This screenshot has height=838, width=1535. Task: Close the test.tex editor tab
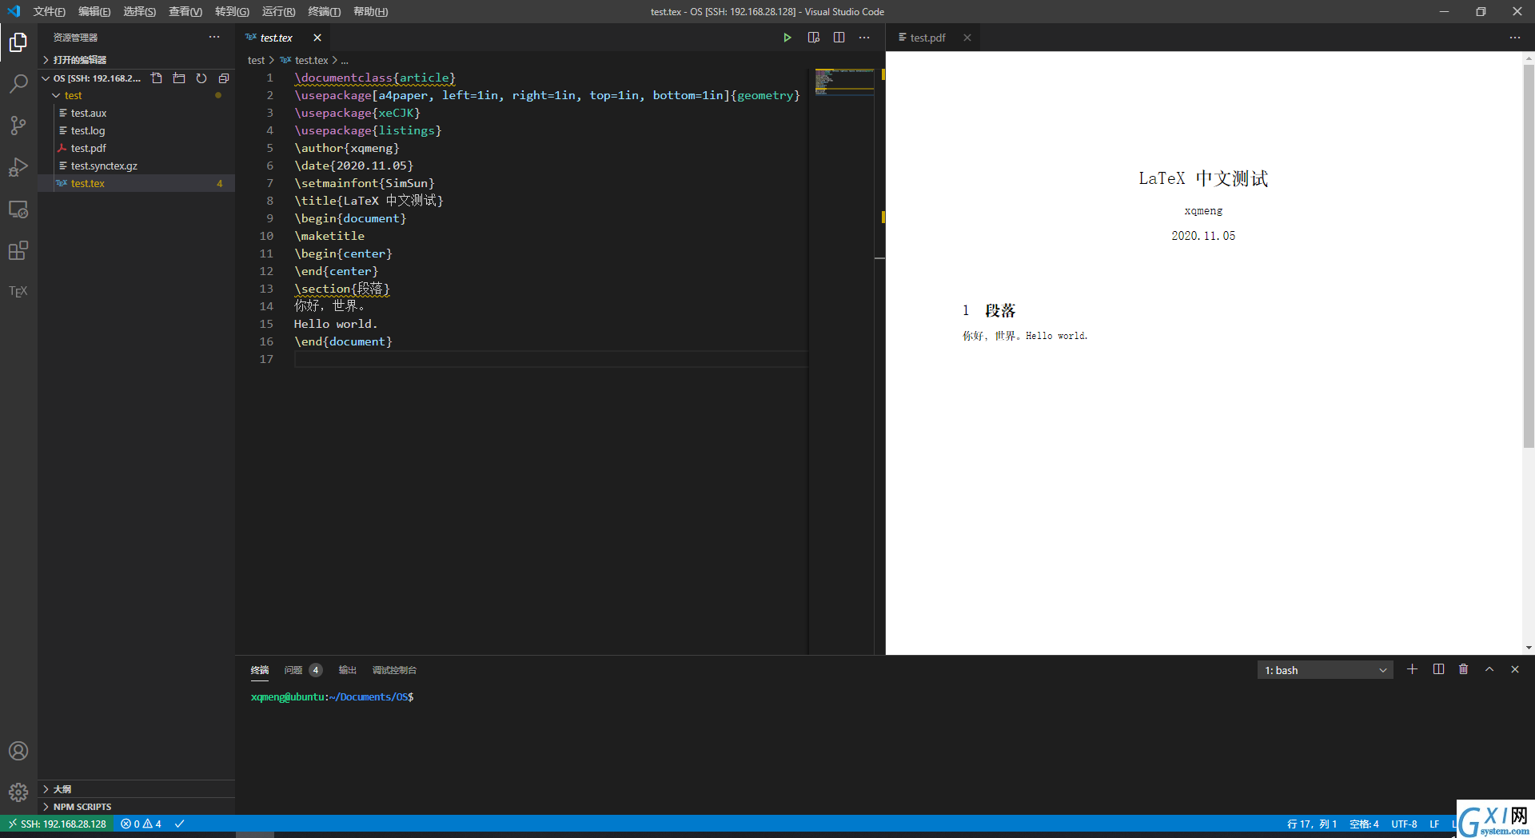317,38
